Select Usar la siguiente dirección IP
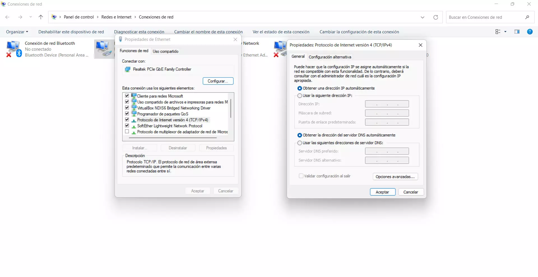538x277 pixels. point(300,95)
